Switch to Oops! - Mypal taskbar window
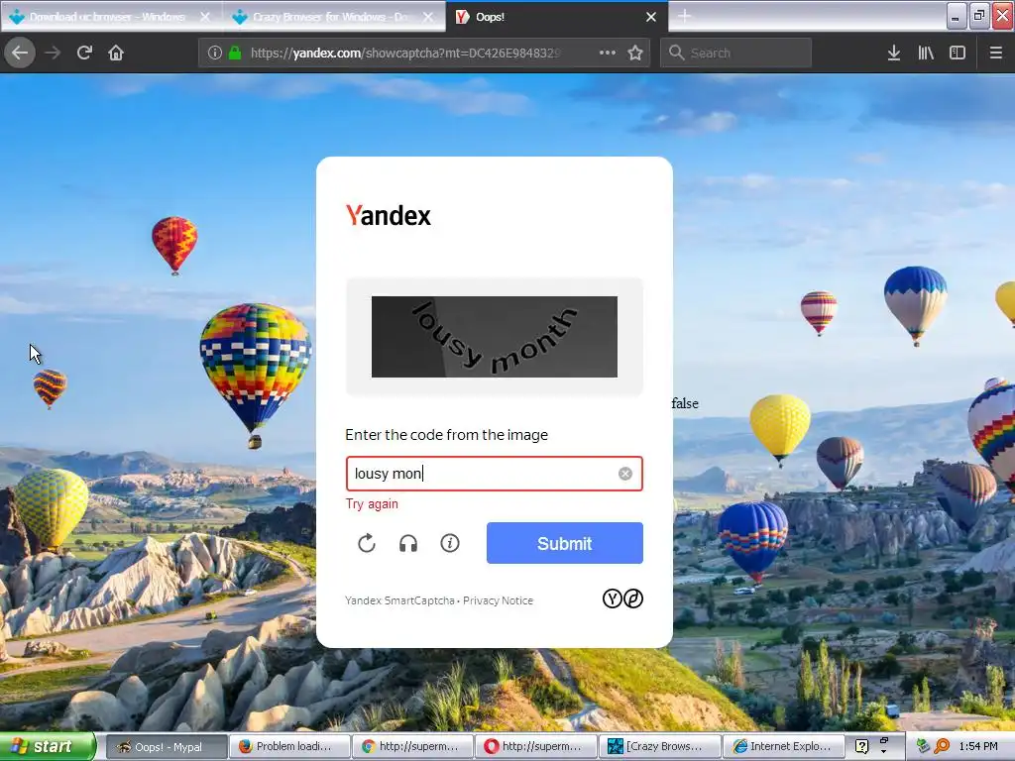 pos(166,747)
